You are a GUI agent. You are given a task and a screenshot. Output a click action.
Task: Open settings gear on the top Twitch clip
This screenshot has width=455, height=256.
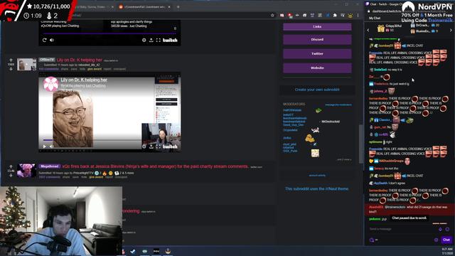point(144,40)
